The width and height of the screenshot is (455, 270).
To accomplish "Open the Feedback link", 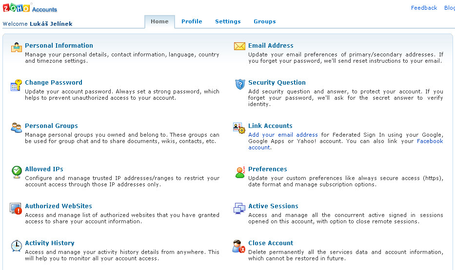I will [424, 8].
